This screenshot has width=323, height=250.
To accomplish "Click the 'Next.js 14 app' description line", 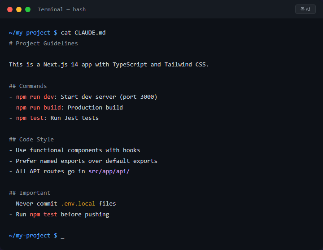I will click(x=109, y=65).
